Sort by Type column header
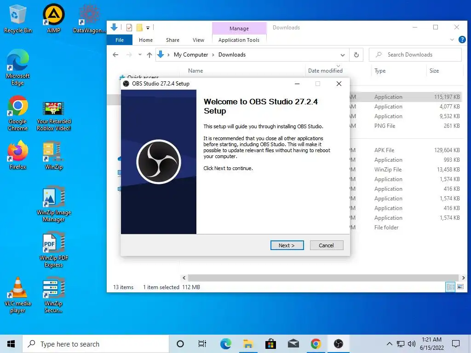 [x=380, y=71]
